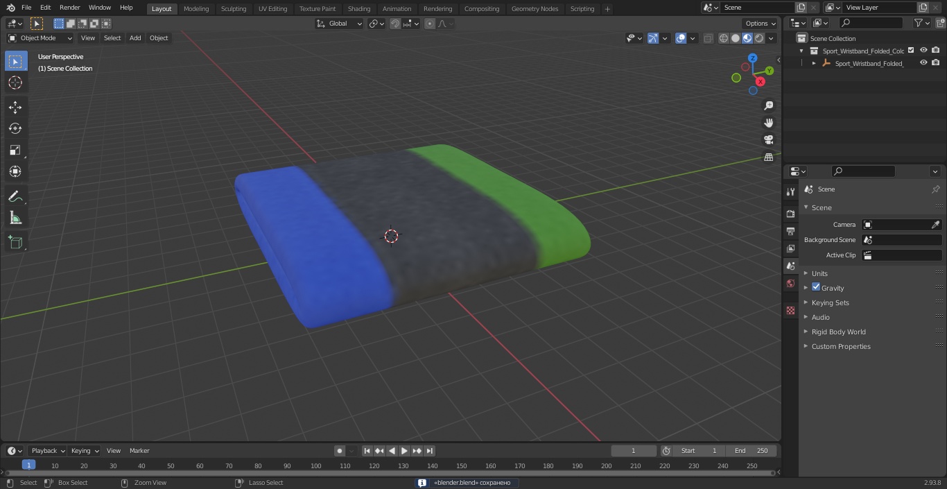Open the Render properties tab
This screenshot has height=489, width=947.
pyautogui.click(x=790, y=214)
